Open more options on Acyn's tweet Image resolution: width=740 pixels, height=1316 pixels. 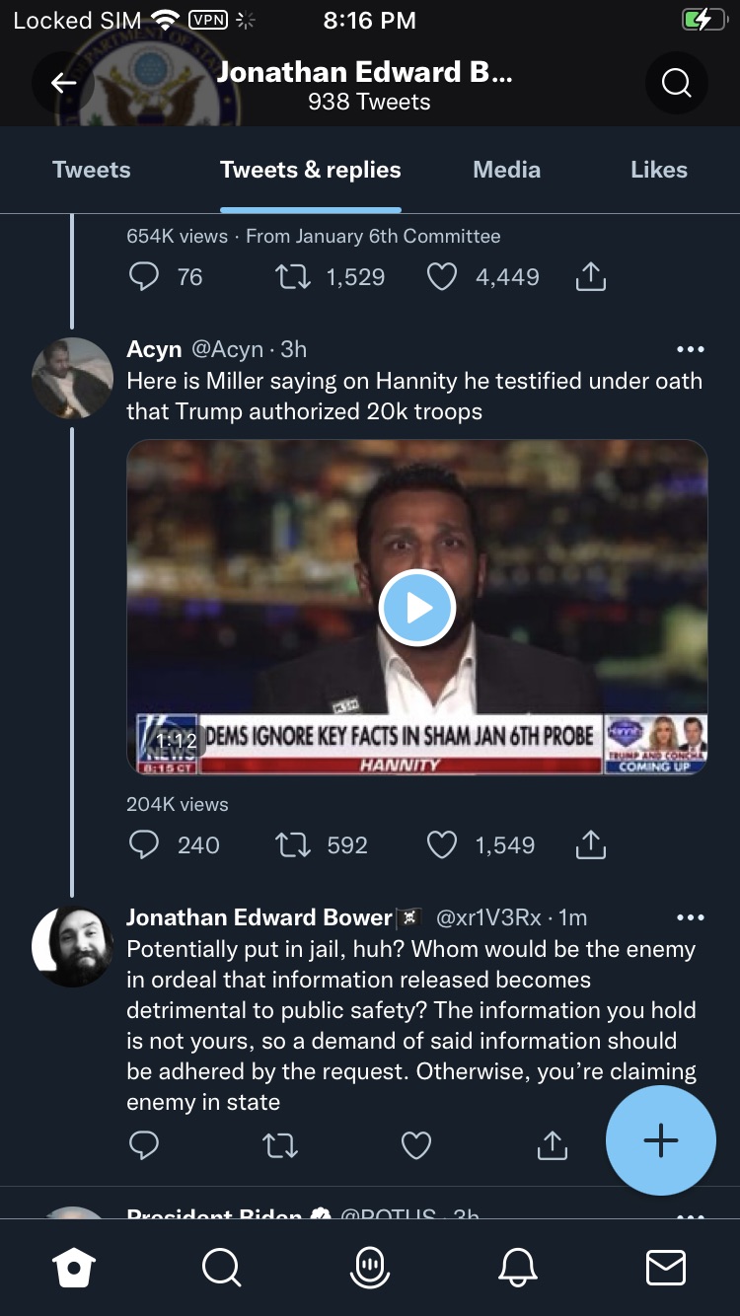coord(691,349)
